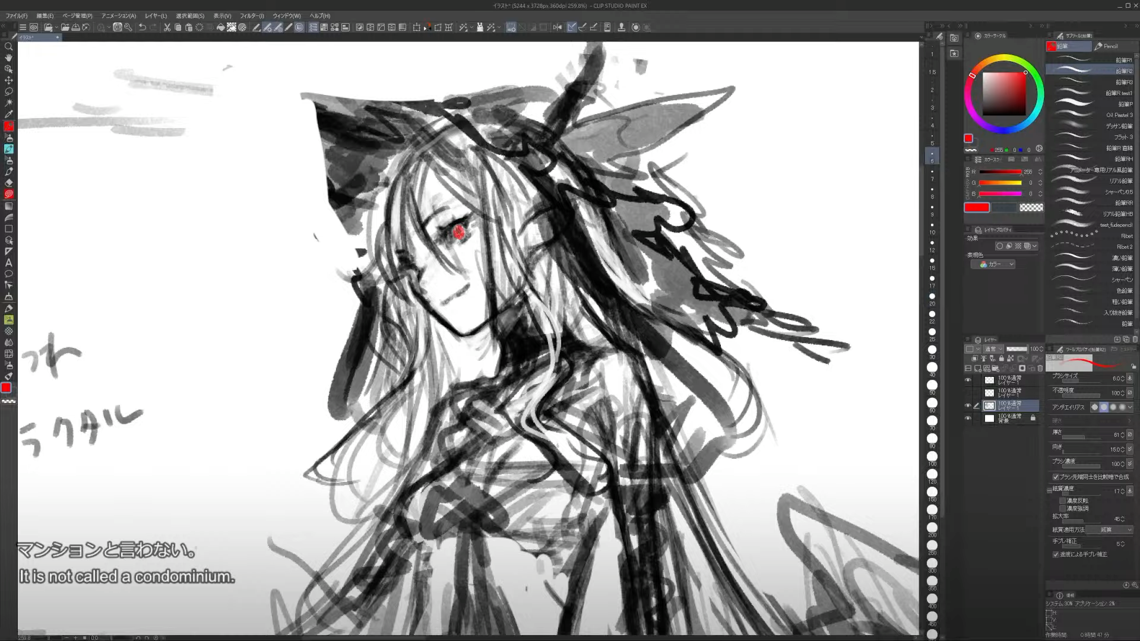Enable the 濃度反転 checkbox
1140x641 pixels.
point(1062,500)
